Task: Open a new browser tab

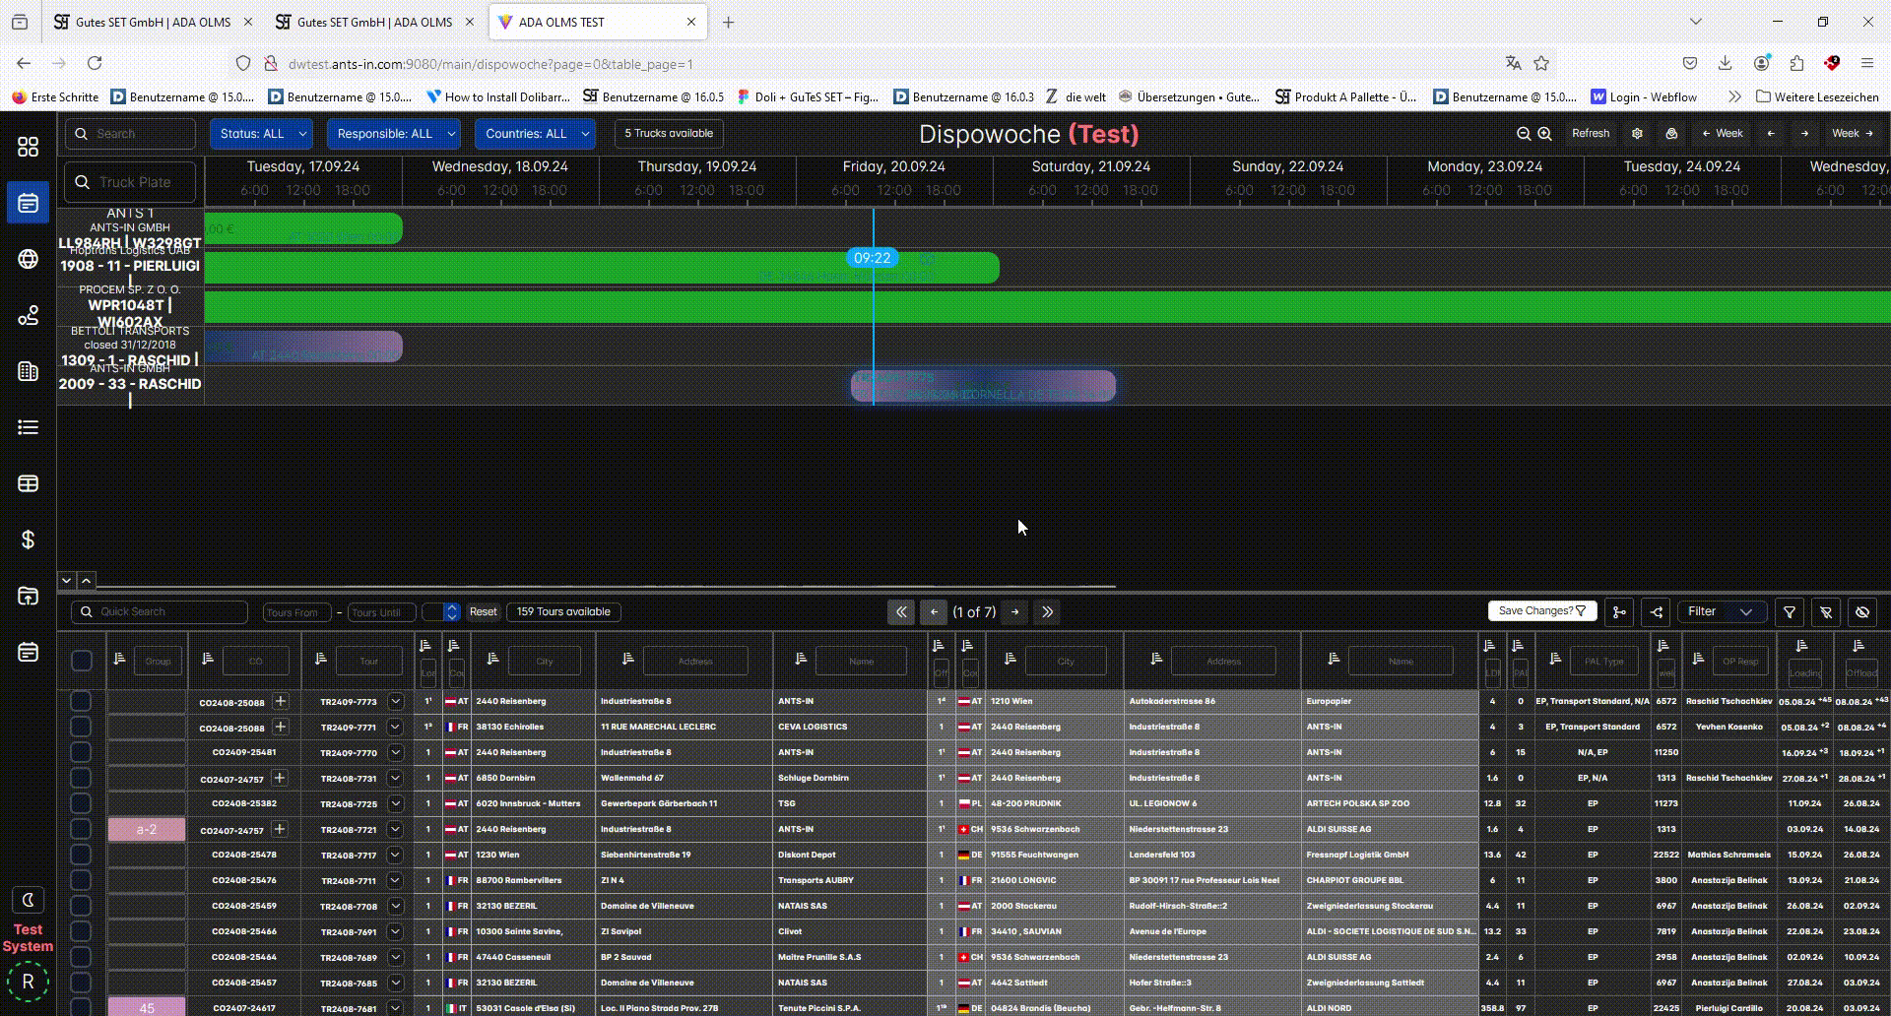Action: [x=729, y=22]
